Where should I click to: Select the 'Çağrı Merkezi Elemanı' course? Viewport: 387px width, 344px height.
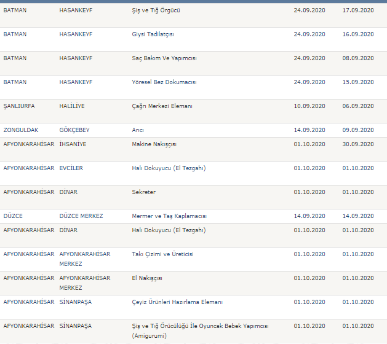pos(162,106)
